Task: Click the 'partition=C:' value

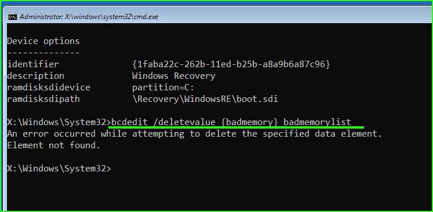Action: pos(163,87)
